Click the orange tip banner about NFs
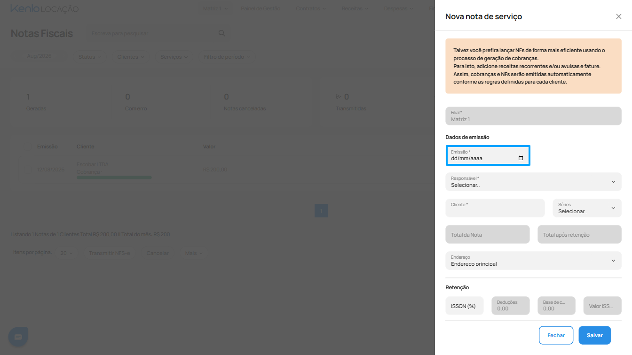Image resolution: width=632 pixels, height=355 pixels. pos(533,66)
